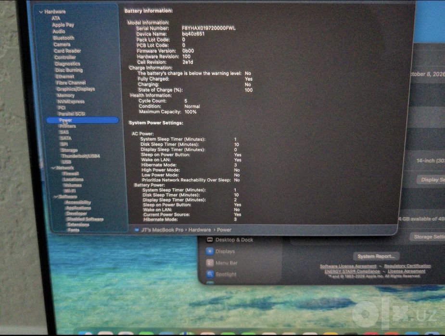
Task: Select Wi-Fi under Network
Action: [70, 191]
